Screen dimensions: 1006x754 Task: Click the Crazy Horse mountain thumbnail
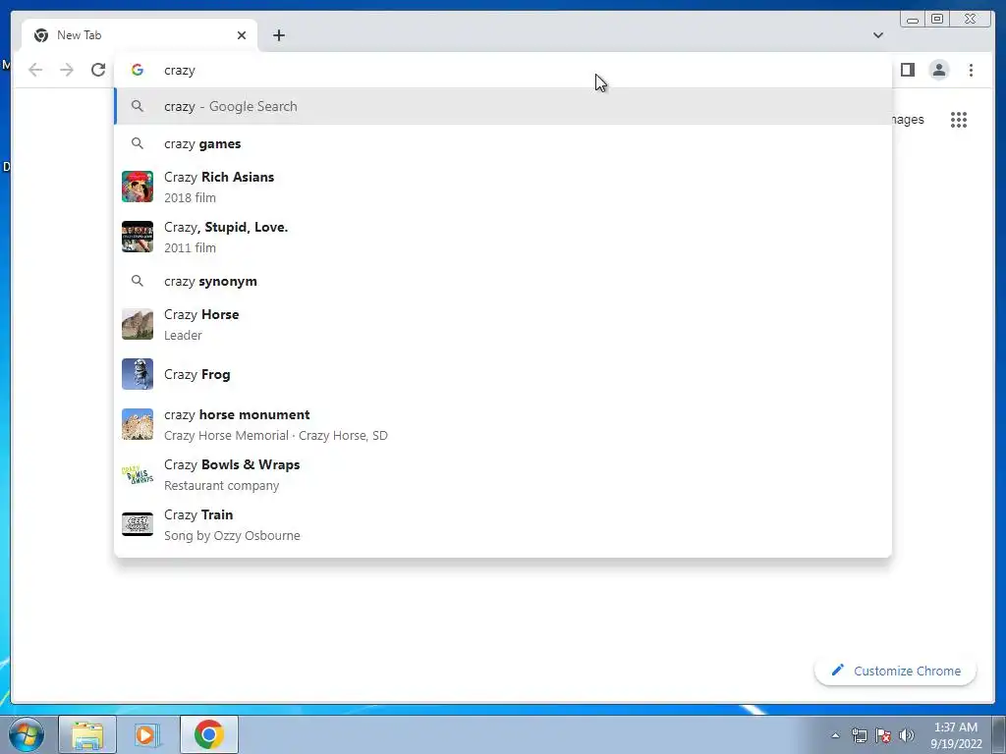click(x=138, y=324)
